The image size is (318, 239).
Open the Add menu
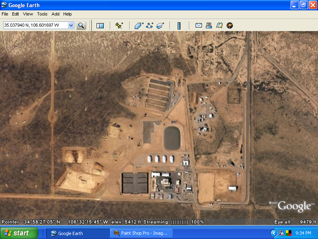point(55,14)
